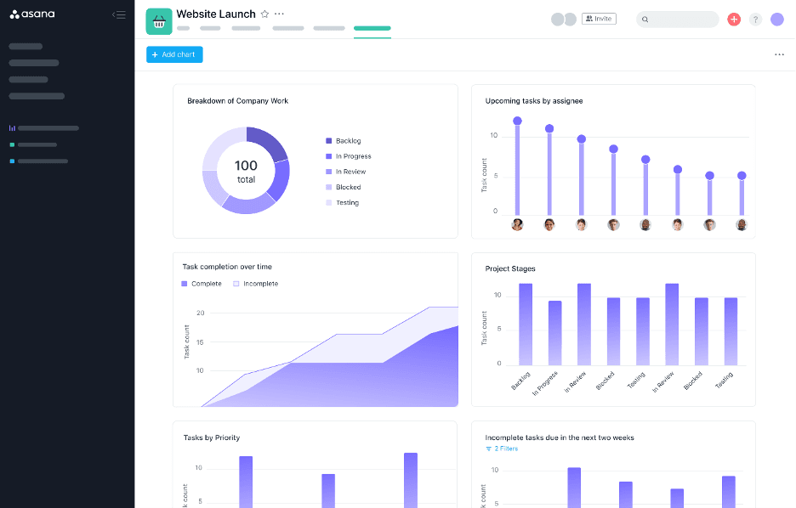796x508 pixels.
Task: Click the Asana logo in sidebar
Action: click(x=32, y=14)
